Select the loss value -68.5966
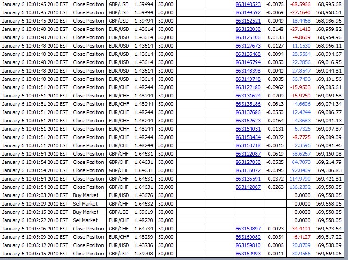This screenshot has width=348, height=260. [300, 4]
